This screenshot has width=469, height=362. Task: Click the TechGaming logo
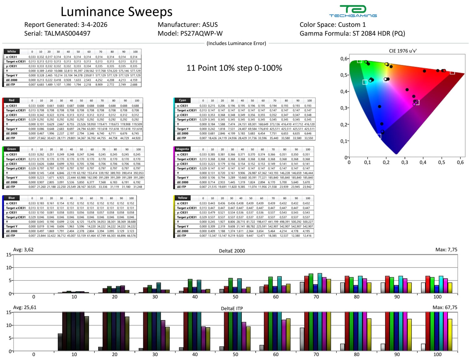click(353, 11)
